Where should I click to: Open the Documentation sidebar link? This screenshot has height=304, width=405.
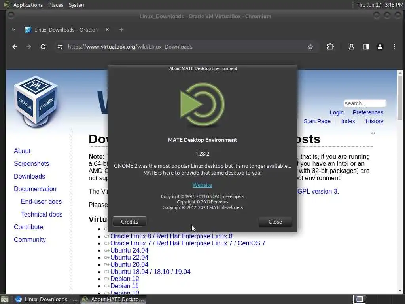click(35, 189)
